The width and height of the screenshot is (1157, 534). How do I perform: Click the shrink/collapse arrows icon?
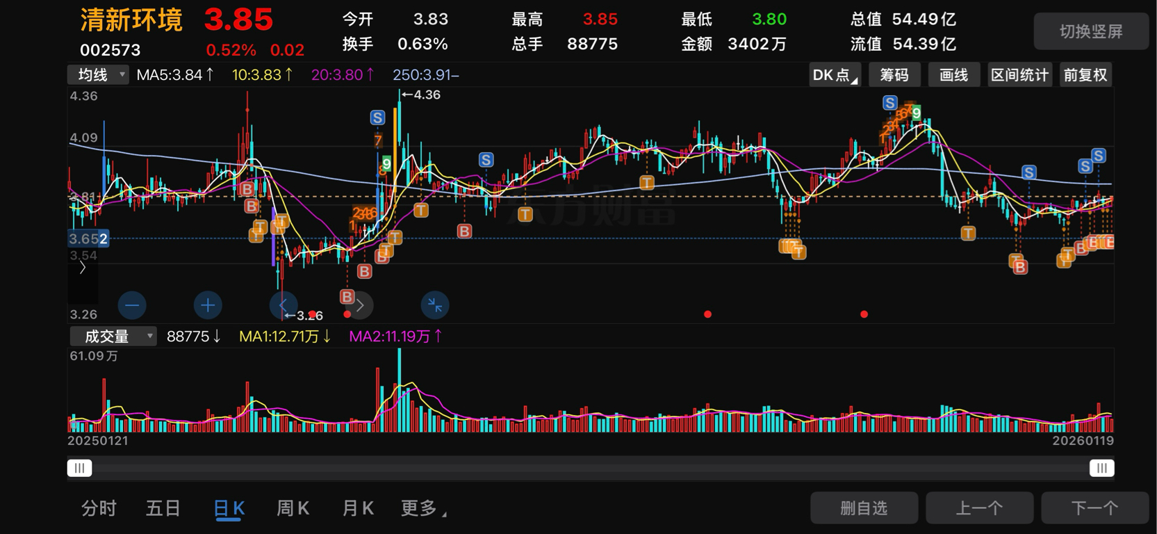[435, 305]
